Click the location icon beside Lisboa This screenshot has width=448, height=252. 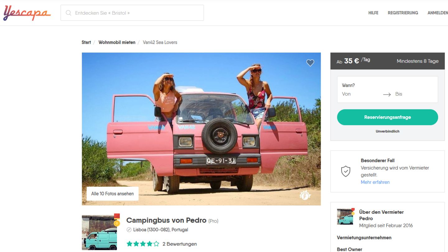pyautogui.click(x=129, y=230)
